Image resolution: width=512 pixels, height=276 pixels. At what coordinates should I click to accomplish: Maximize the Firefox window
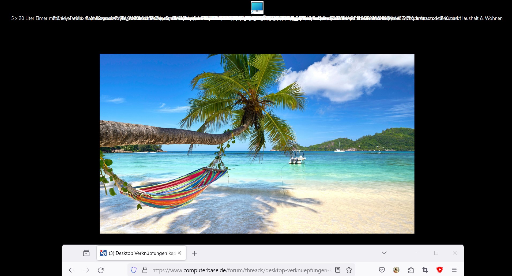436,253
